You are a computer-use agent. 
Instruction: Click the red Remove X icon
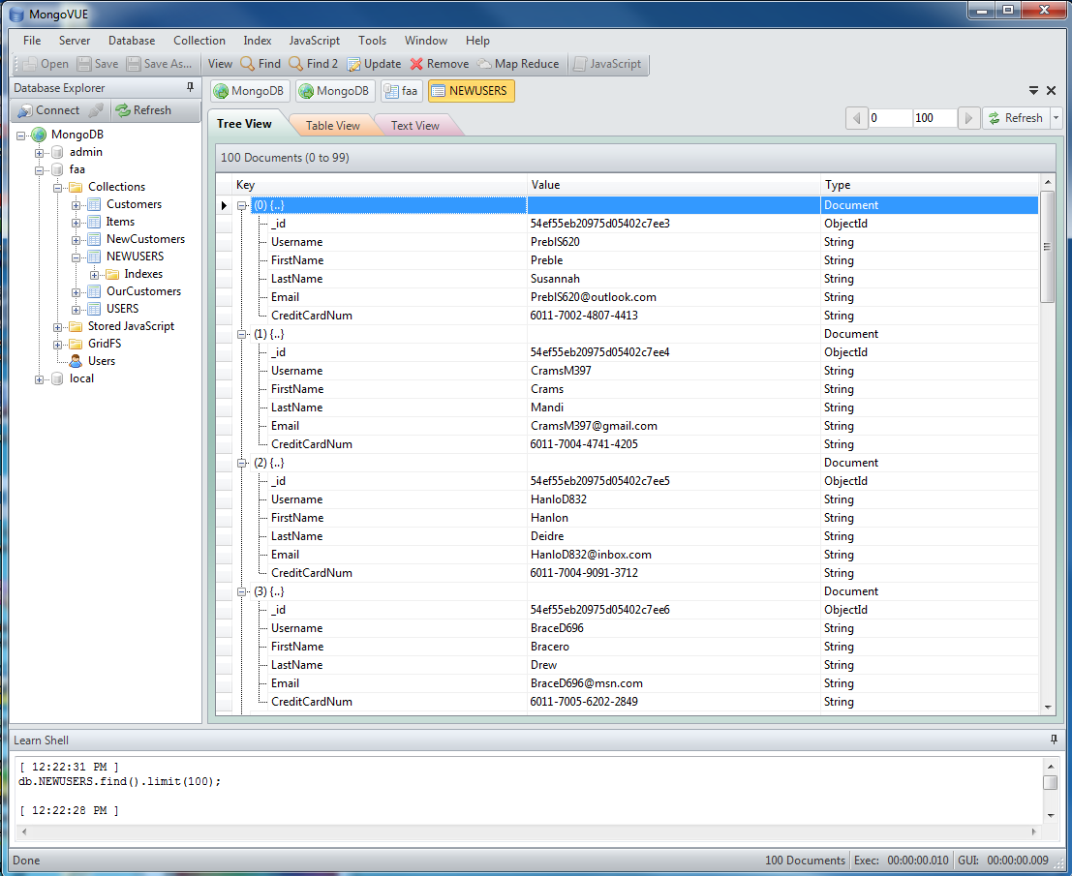pyautogui.click(x=416, y=64)
